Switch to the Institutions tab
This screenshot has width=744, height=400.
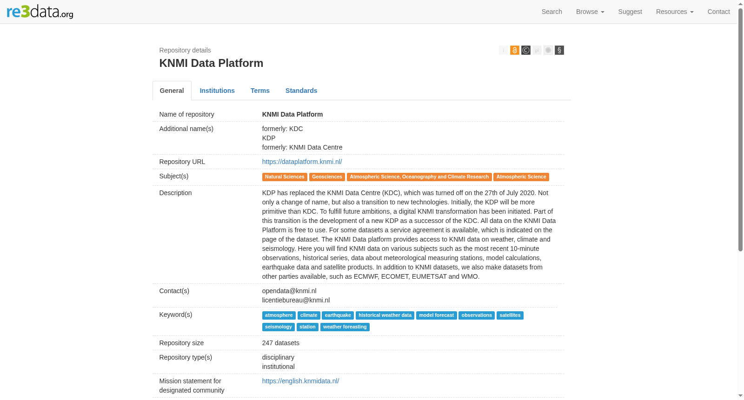pos(217,91)
